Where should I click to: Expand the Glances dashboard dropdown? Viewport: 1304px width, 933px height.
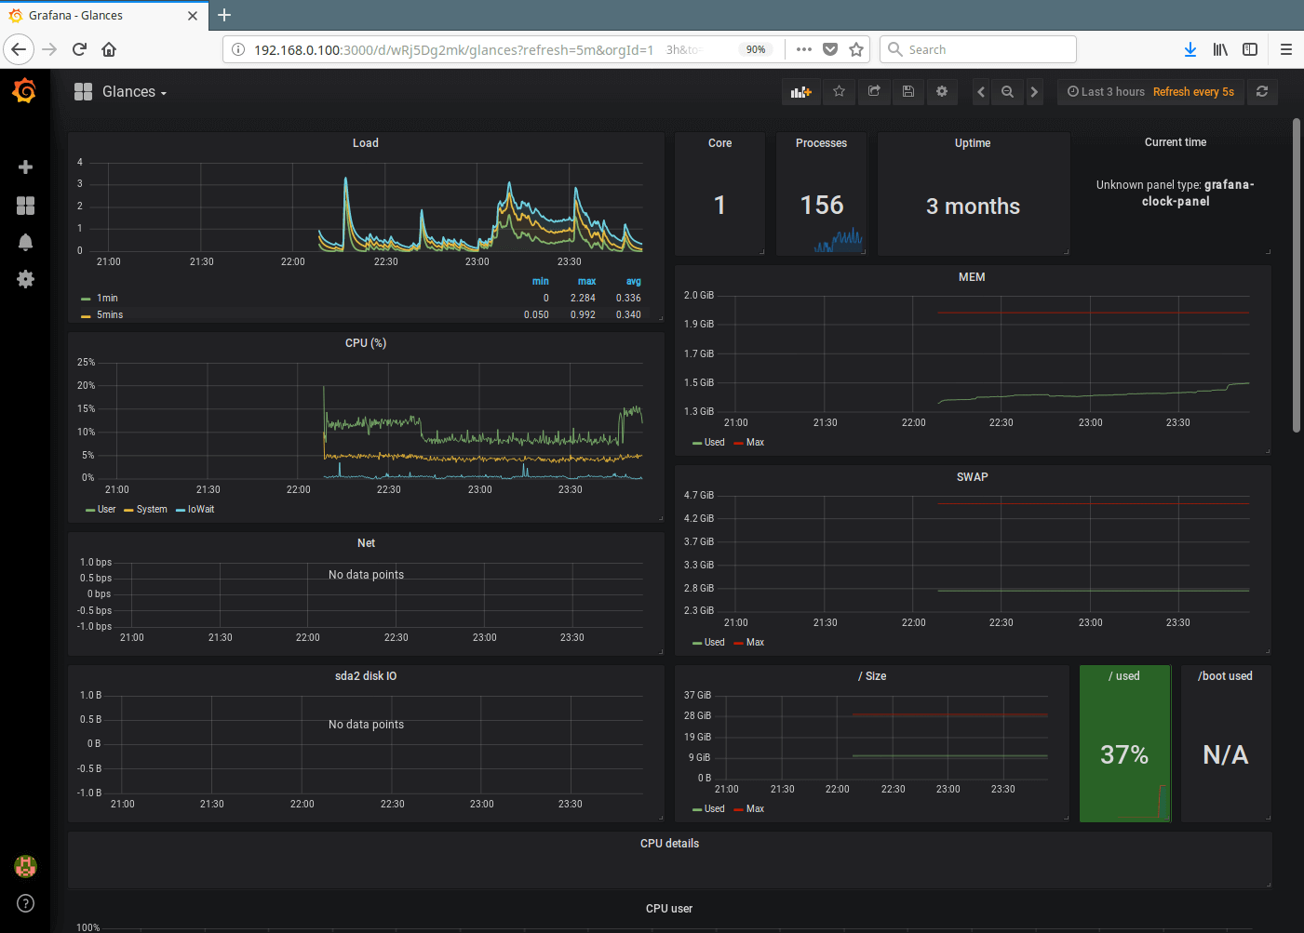[134, 92]
